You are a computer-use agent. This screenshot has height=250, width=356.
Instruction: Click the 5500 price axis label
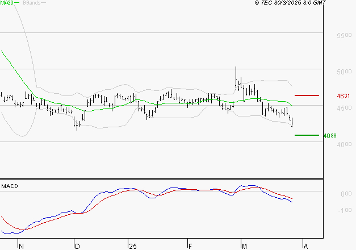coord(344,35)
